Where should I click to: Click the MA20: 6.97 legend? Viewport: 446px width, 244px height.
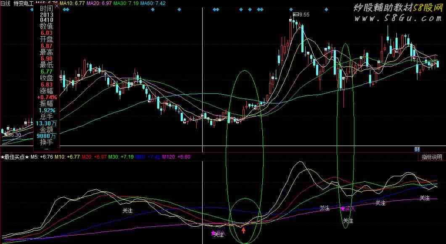99,3
